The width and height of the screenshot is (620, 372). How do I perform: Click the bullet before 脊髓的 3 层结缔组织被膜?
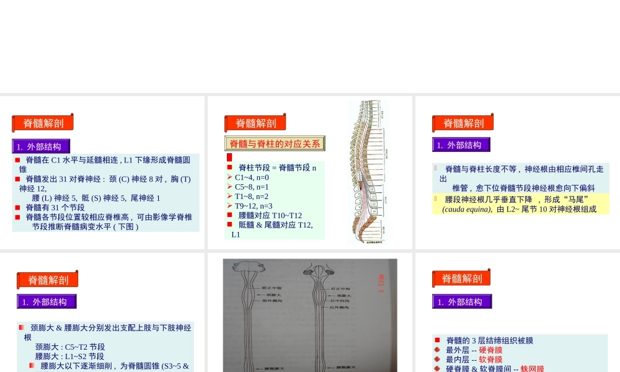click(437, 340)
